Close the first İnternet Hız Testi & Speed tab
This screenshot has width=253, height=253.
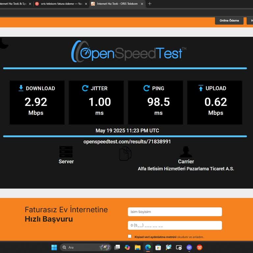click(30, 4)
